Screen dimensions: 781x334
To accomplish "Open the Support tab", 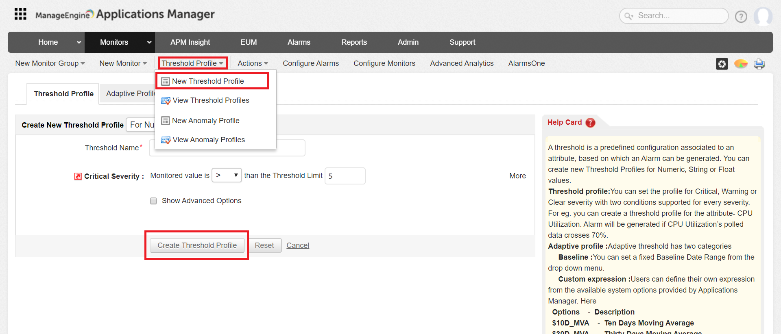I will point(462,42).
